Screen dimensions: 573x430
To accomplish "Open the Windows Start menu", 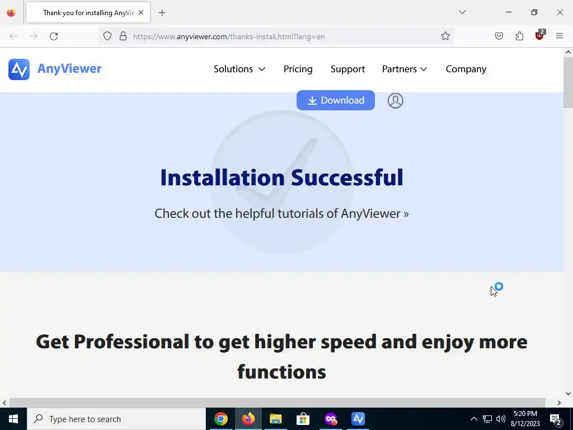I will click(13, 419).
